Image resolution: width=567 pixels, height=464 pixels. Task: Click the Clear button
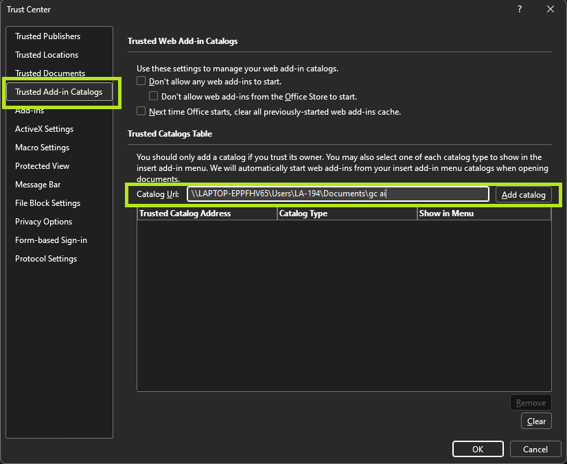(x=535, y=421)
